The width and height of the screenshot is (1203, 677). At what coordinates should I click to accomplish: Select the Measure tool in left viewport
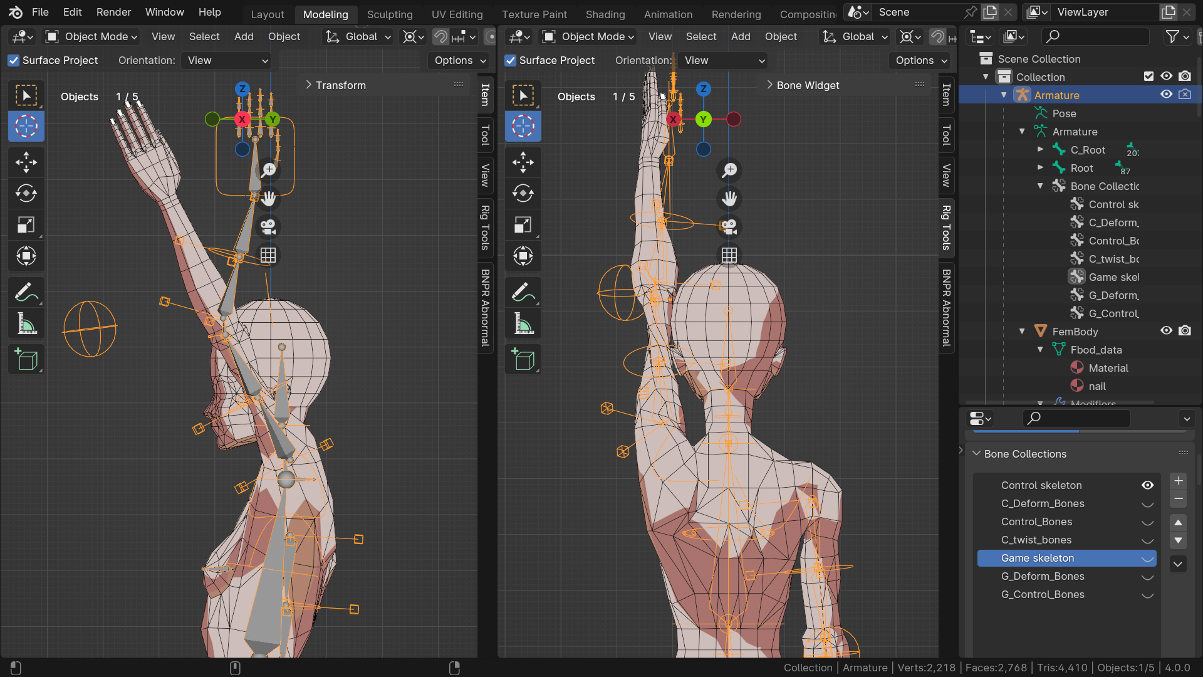tap(26, 323)
